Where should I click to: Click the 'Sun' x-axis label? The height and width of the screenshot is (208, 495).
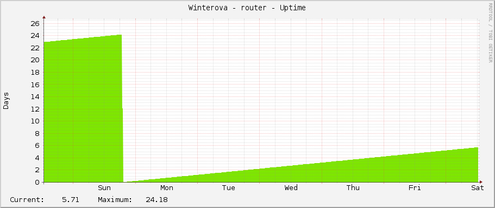pos(104,188)
